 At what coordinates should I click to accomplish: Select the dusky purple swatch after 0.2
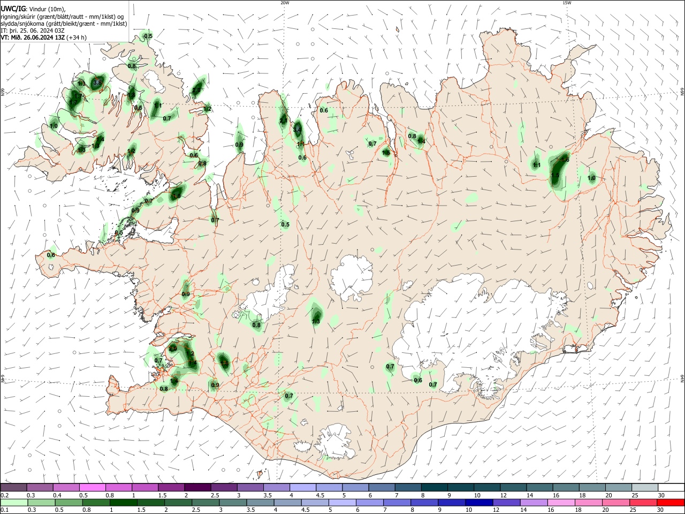[14, 487]
